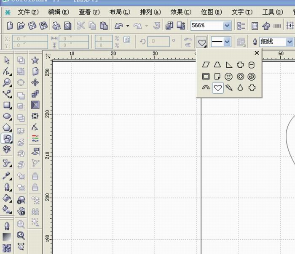Open the 位图(B) menu

pyautogui.click(x=212, y=12)
